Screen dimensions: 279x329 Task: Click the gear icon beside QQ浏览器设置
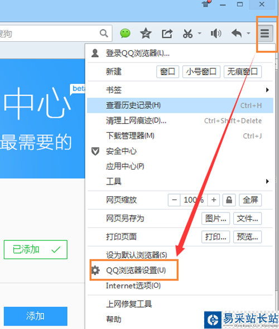[95, 270]
